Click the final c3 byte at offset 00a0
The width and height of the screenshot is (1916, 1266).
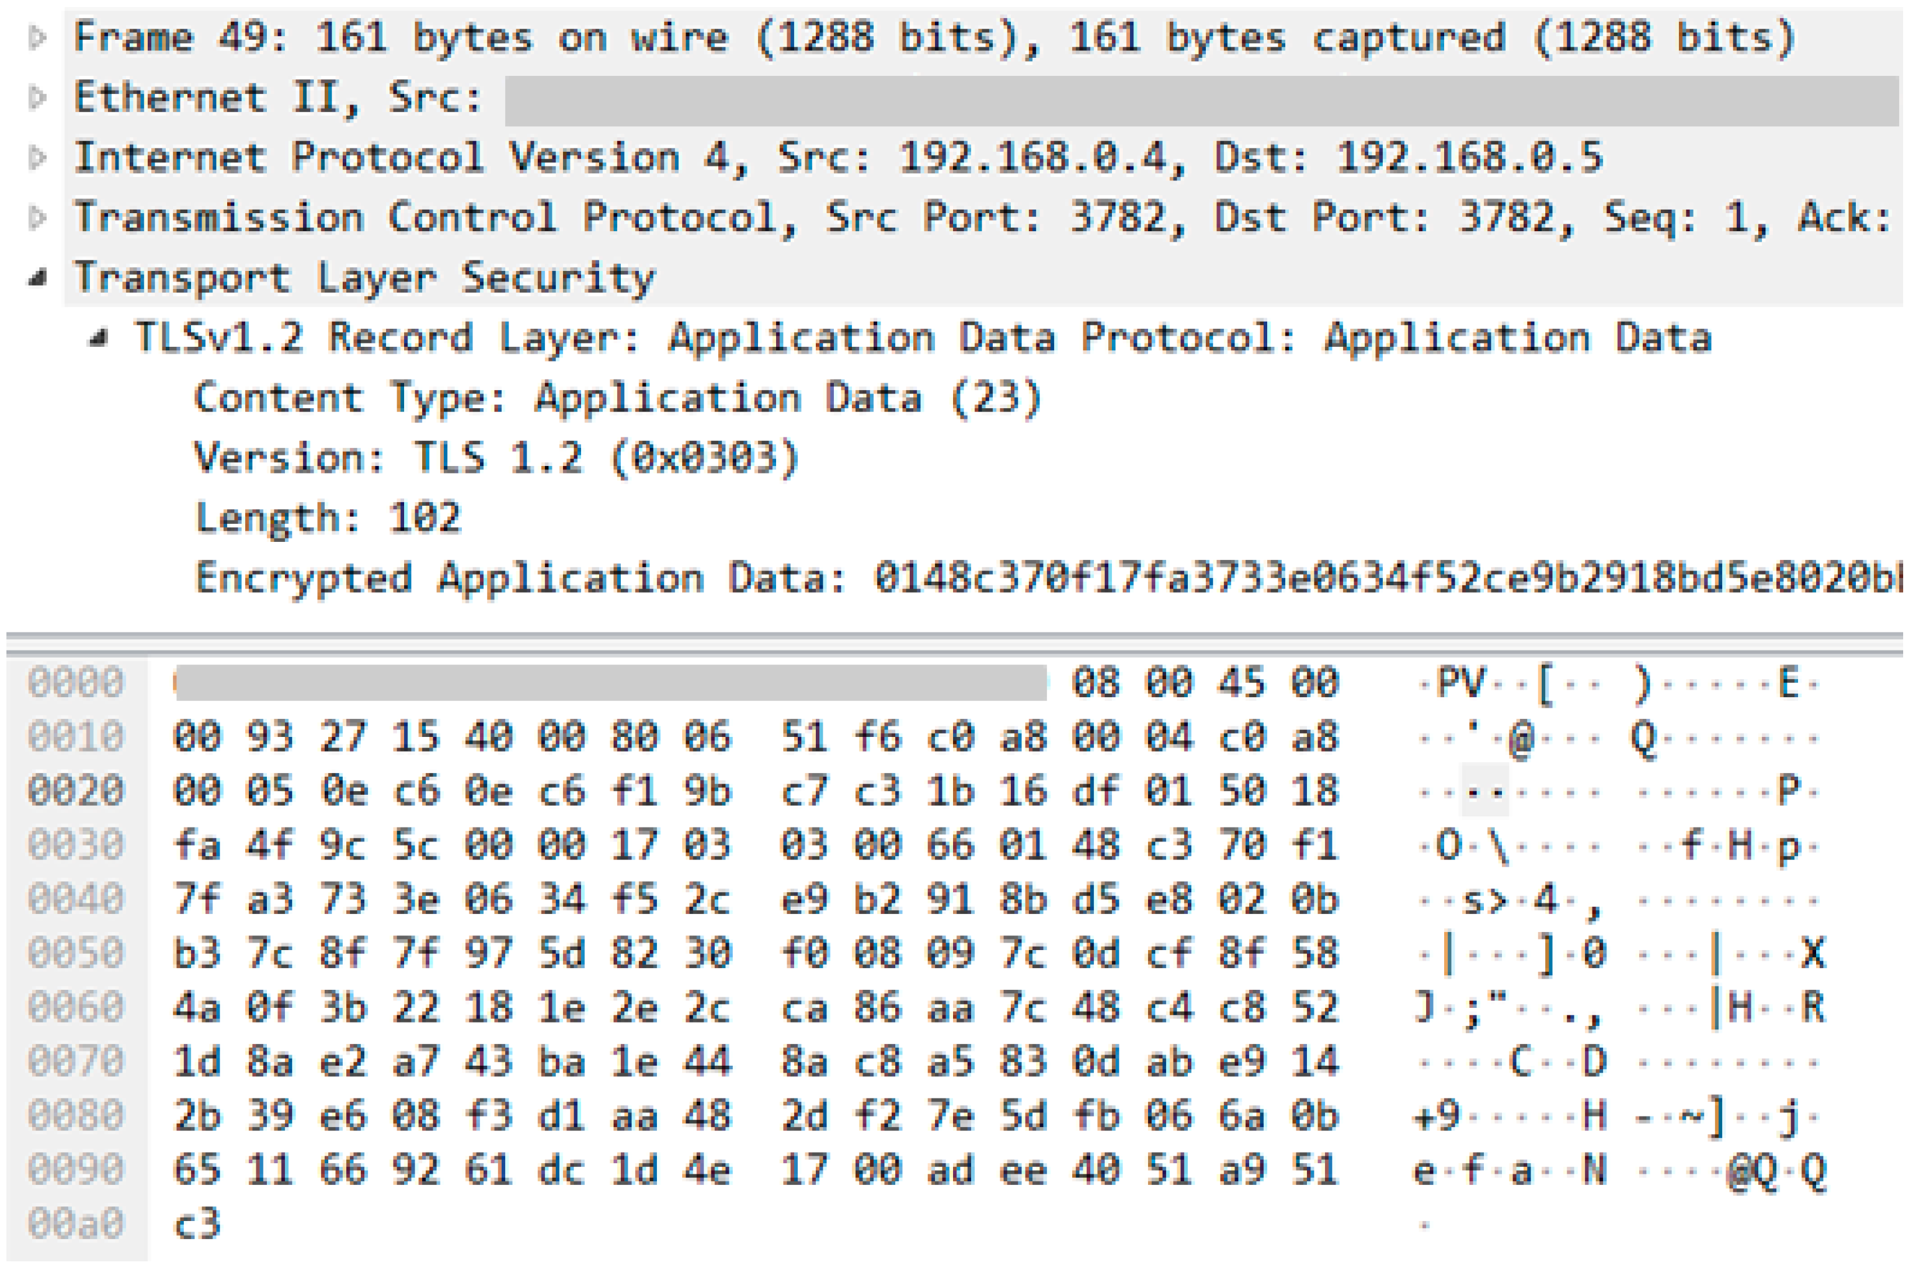pos(197,1224)
